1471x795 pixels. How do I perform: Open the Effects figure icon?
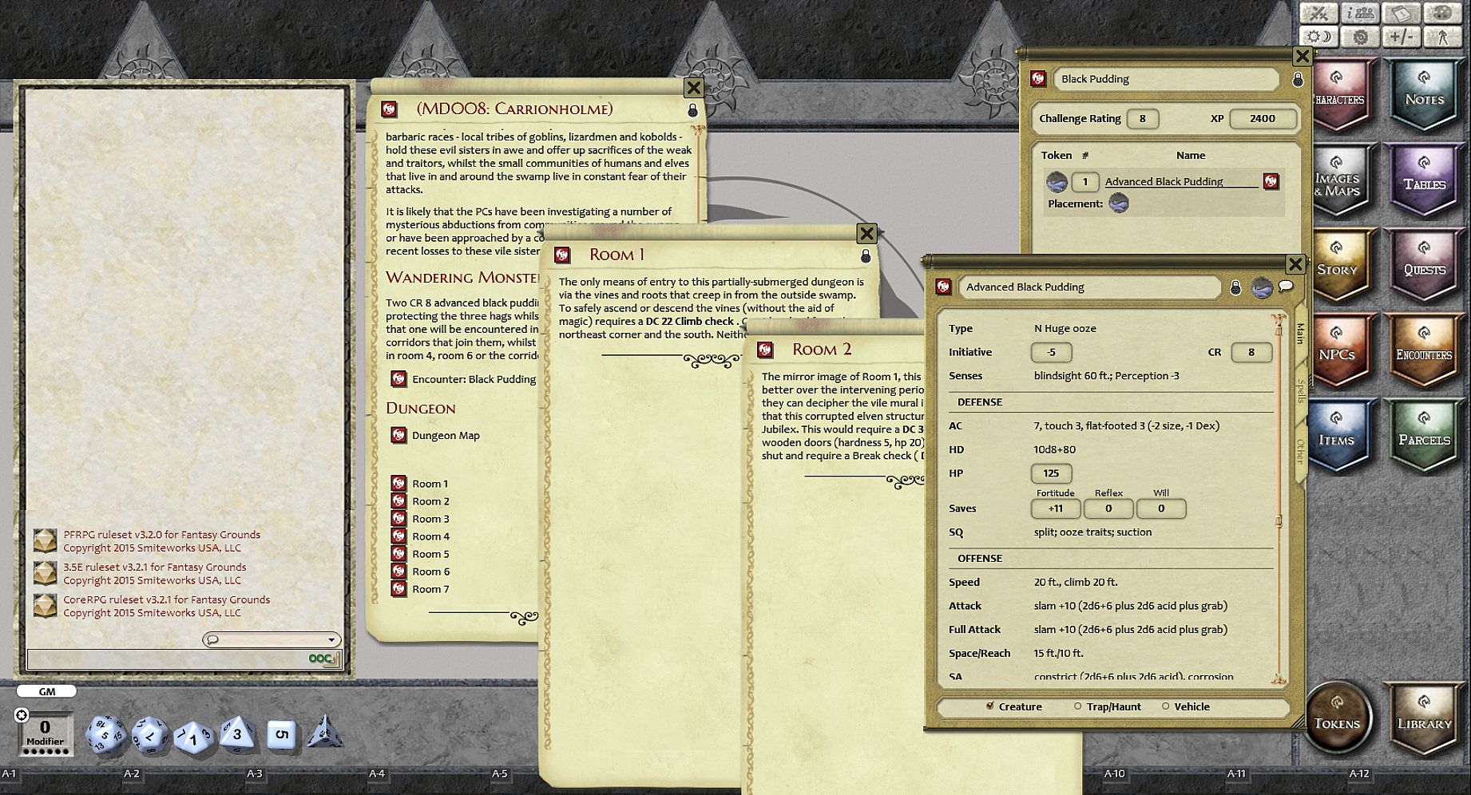[1443, 38]
